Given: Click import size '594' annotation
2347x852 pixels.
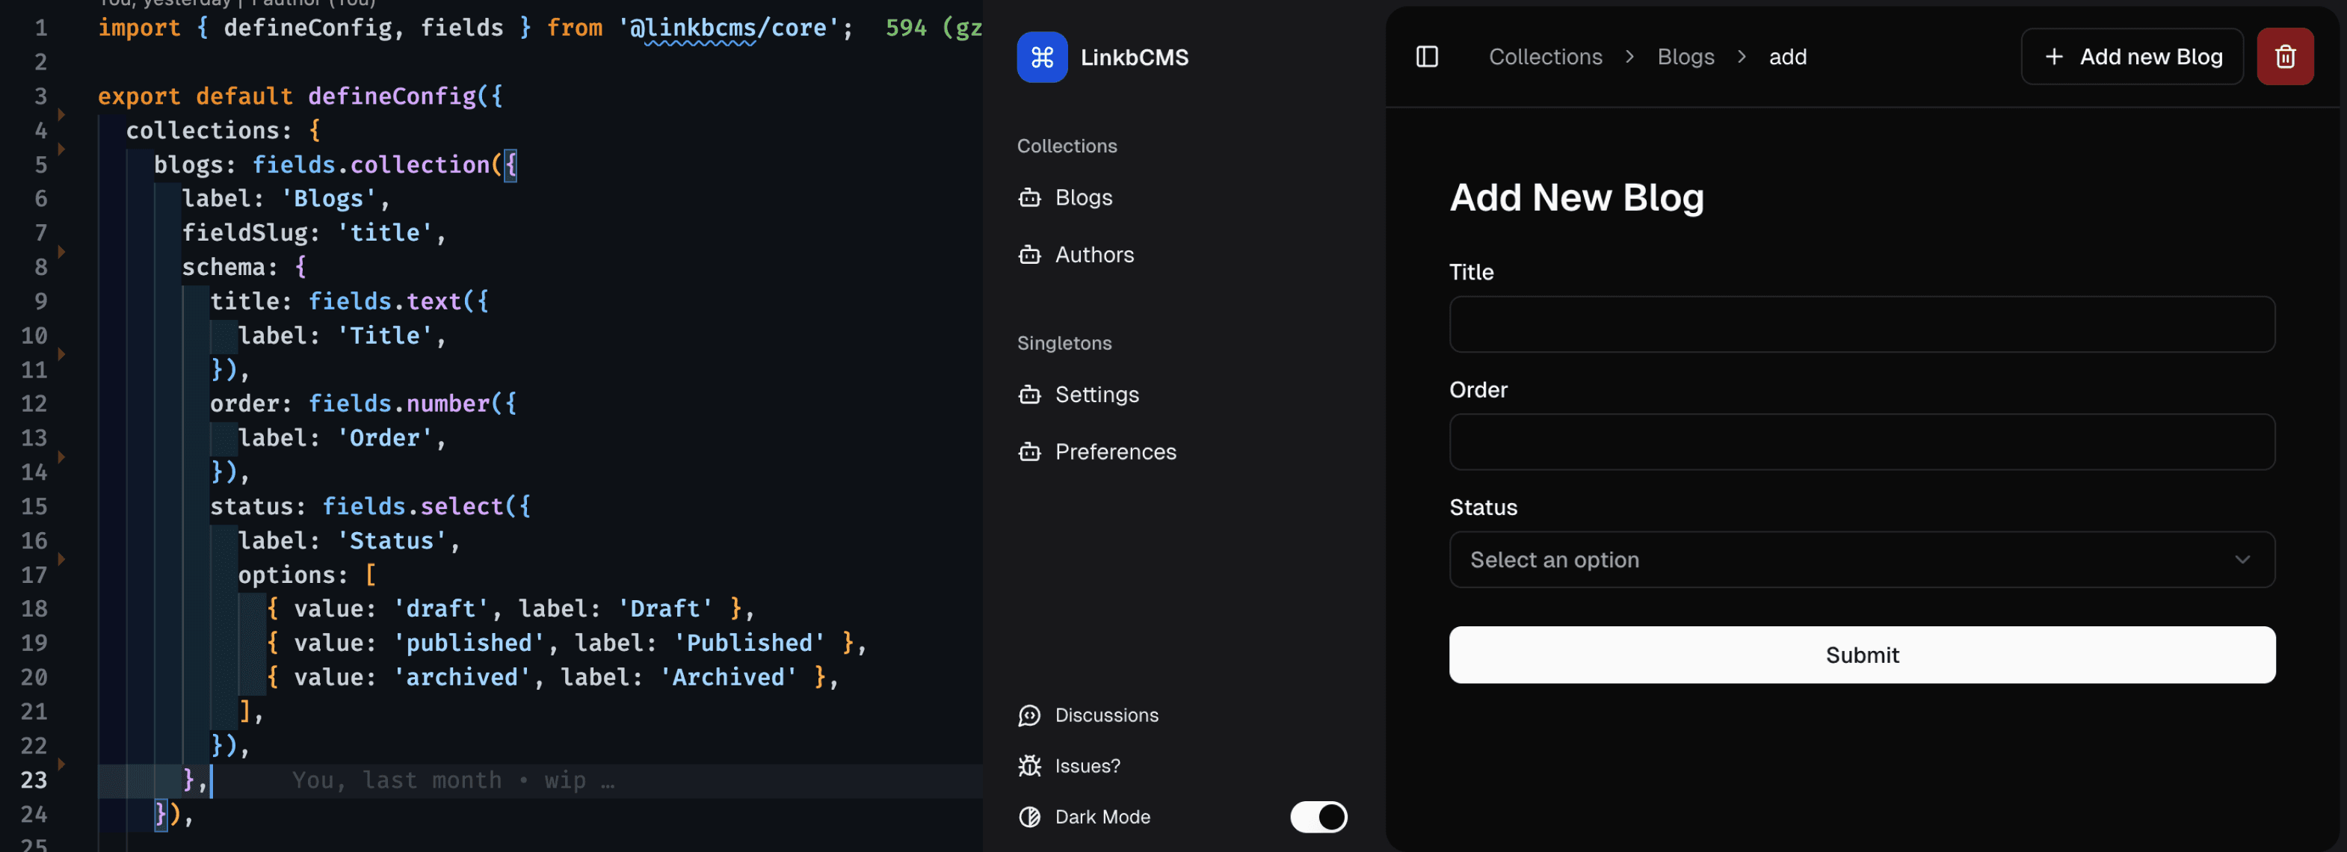Looking at the screenshot, I should tap(906, 28).
